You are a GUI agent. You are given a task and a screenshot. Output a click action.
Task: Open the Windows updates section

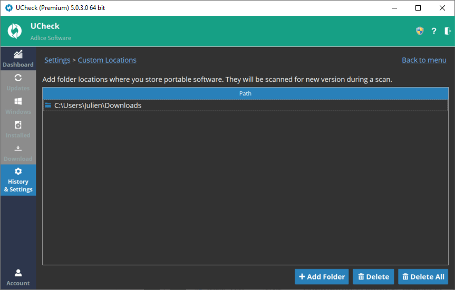(18, 105)
